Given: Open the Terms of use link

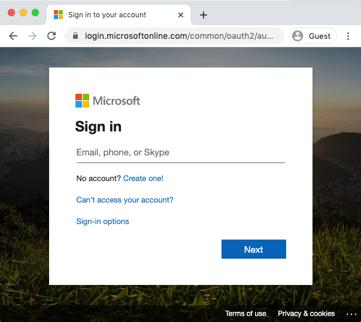Looking at the screenshot, I should [x=245, y=314].
